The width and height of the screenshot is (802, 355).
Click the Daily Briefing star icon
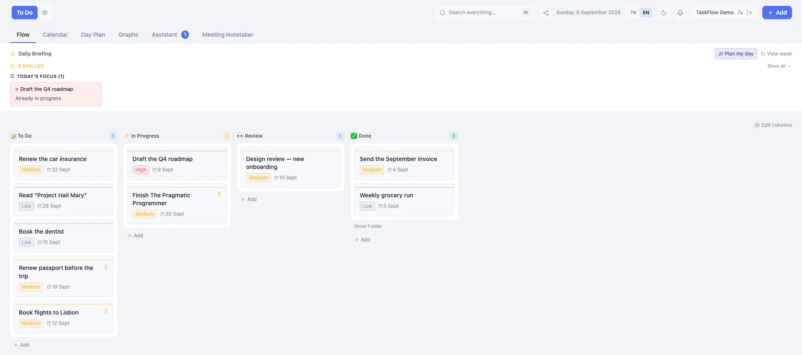pyautogui.click(x=13, y=54)
